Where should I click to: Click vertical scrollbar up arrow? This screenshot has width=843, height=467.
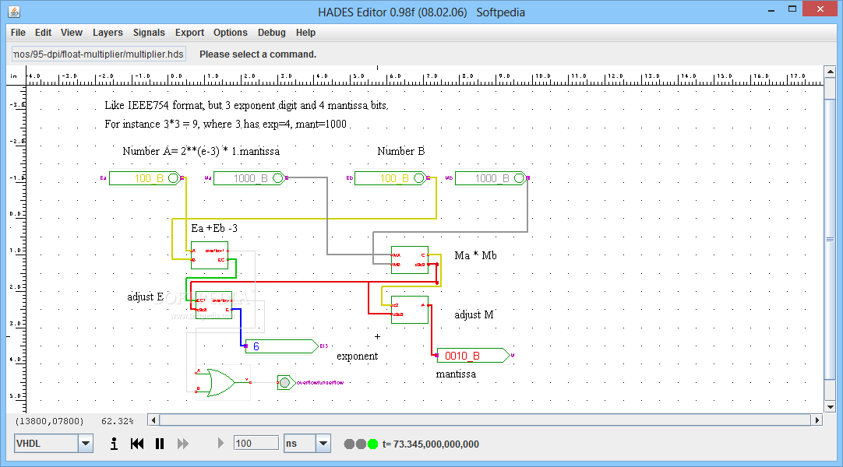point(830,72)
